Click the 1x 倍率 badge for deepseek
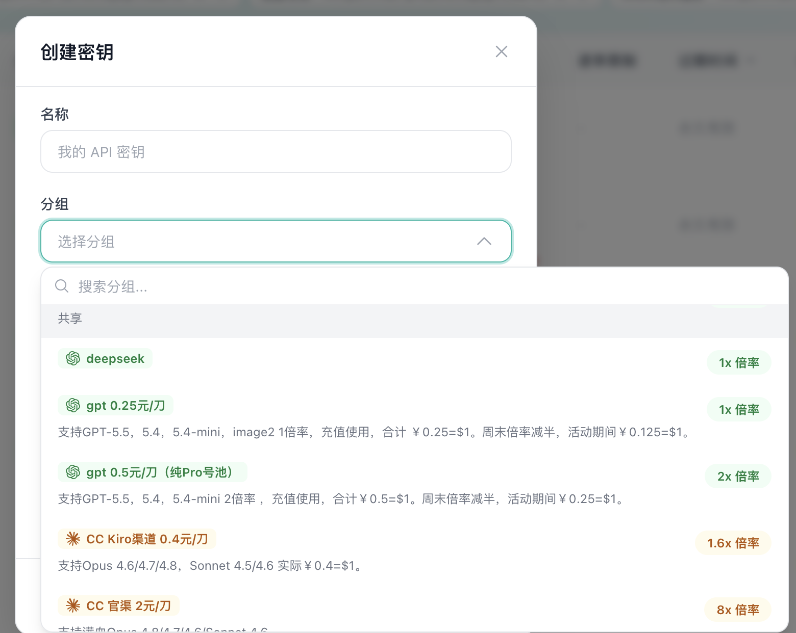The image size is (796, 633). [x=739, y=363]
